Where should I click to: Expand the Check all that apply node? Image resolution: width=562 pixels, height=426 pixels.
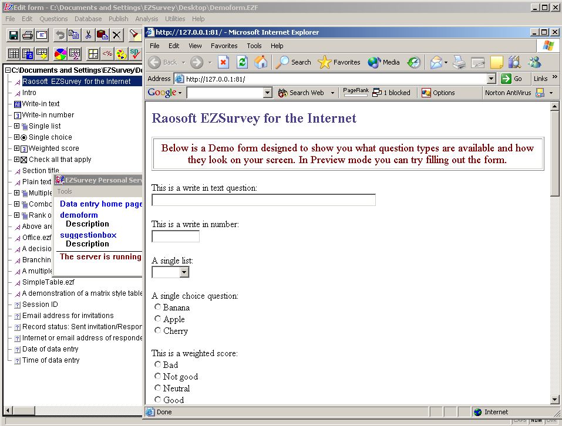click(x=16, y=159)
